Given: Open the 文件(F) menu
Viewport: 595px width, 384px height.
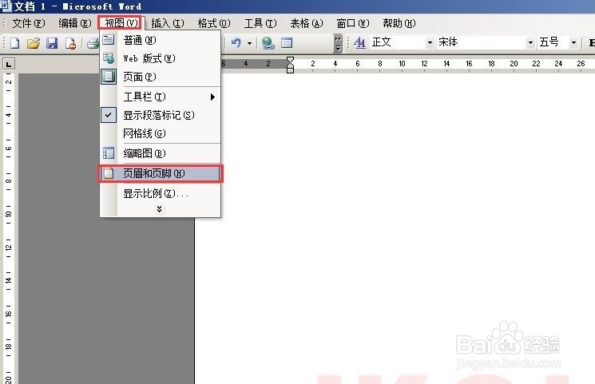Looking at the screenshot, I should point(29,23).
